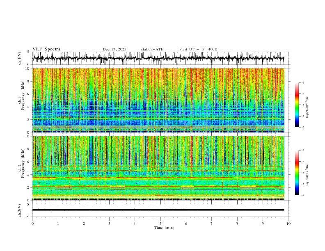This screenshot has width=325, height=251.
Task: Click ch.1 frequency tick label "4"
Action: tap(29, 107)
